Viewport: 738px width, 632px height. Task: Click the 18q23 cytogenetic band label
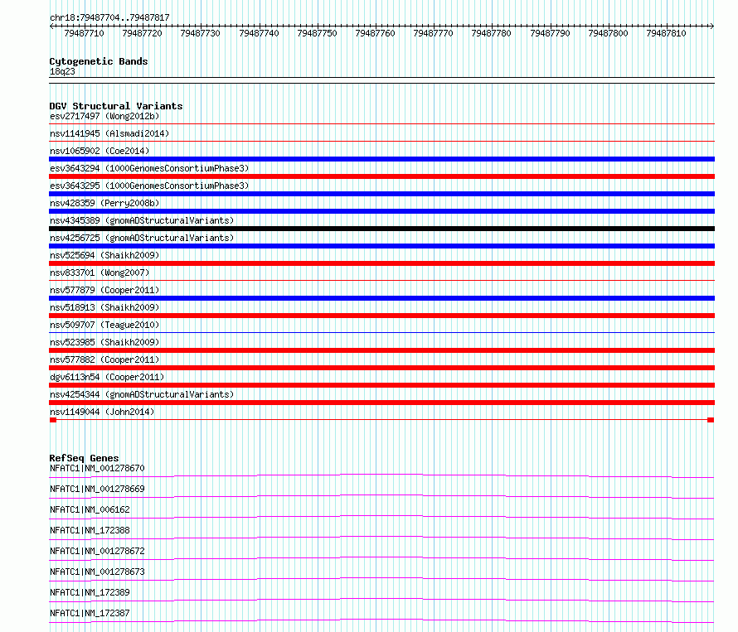coord(62,71)
